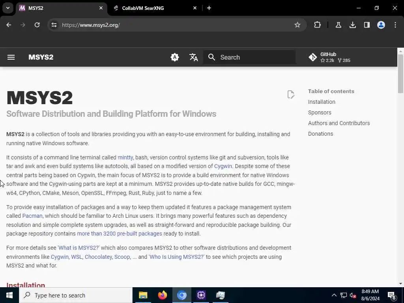Open the Pacman link
404x303 pixels.
[x=32, y=216]
